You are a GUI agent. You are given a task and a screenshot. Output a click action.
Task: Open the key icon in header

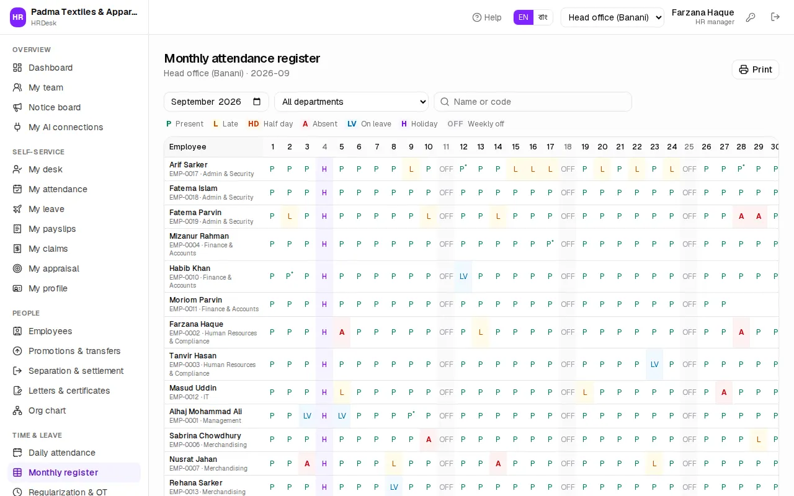pos(751,17)
